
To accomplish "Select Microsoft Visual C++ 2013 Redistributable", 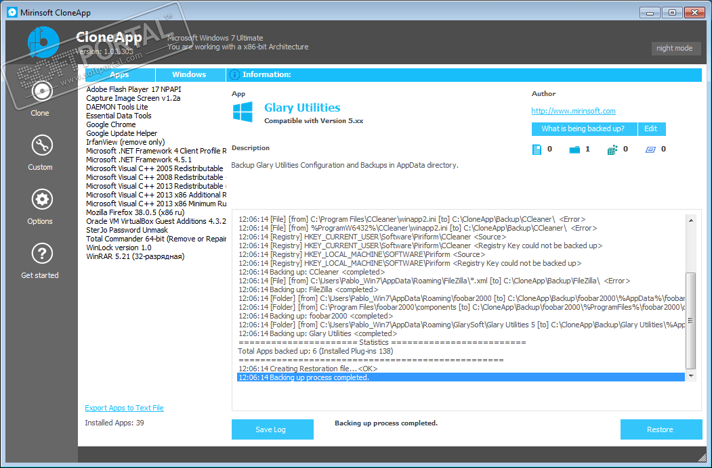I will click(x=156, y=186).
